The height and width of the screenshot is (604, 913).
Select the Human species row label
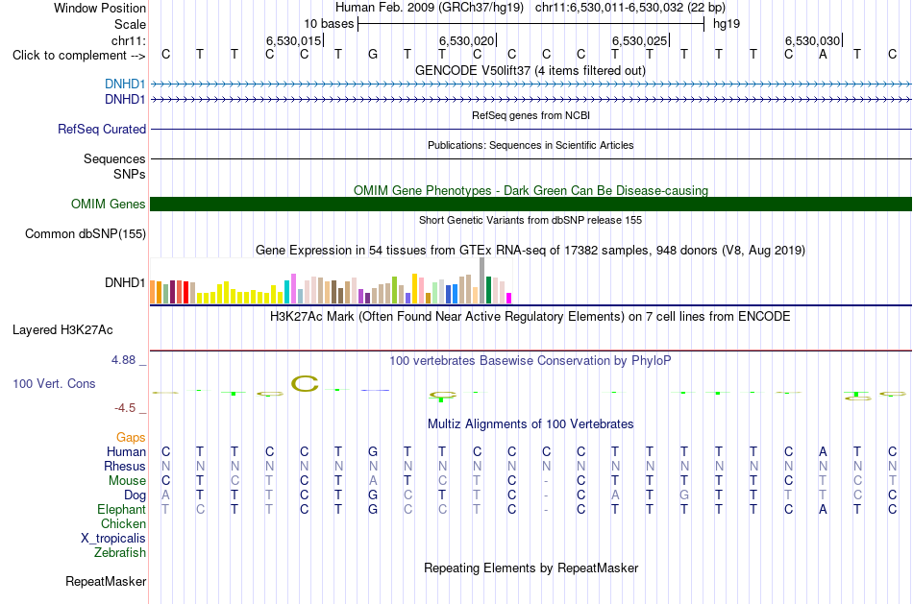[x=126, y=452]
